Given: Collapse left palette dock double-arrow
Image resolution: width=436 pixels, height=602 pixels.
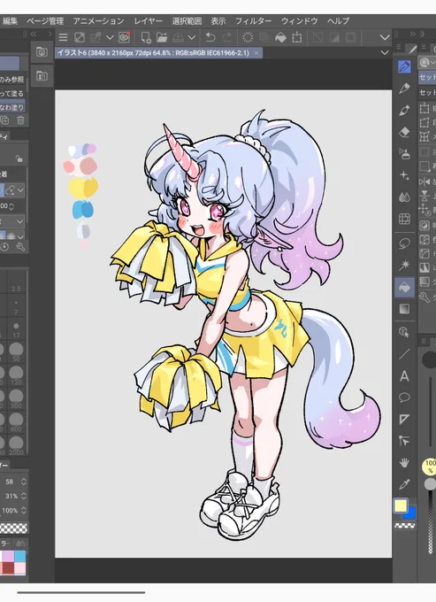Looking at the screenshot, I should 34,35.
